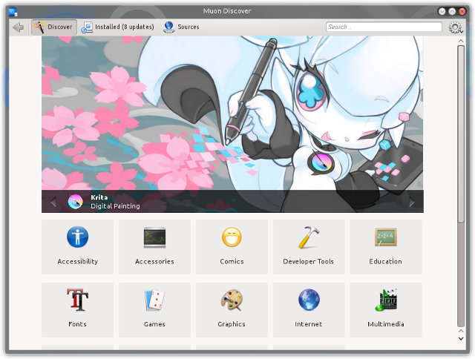
Task: Open Fonts category icon
Action: click(x=77, y=300)
